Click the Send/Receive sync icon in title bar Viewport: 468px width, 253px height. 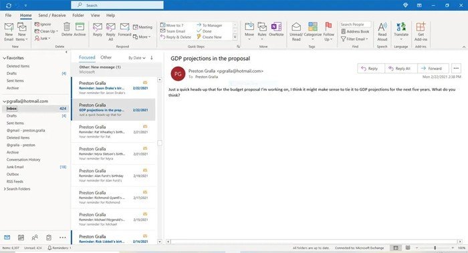click(8, 5)
